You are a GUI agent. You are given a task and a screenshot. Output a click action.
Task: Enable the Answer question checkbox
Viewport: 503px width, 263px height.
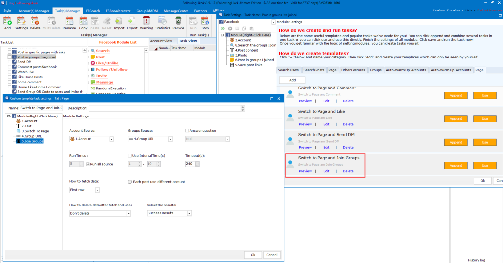coord(187,131)
